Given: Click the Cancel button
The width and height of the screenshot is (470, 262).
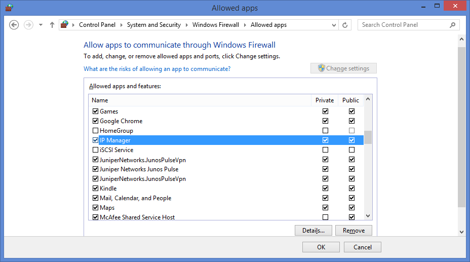Looking at the screenshot, I should [x=363, y=247].
